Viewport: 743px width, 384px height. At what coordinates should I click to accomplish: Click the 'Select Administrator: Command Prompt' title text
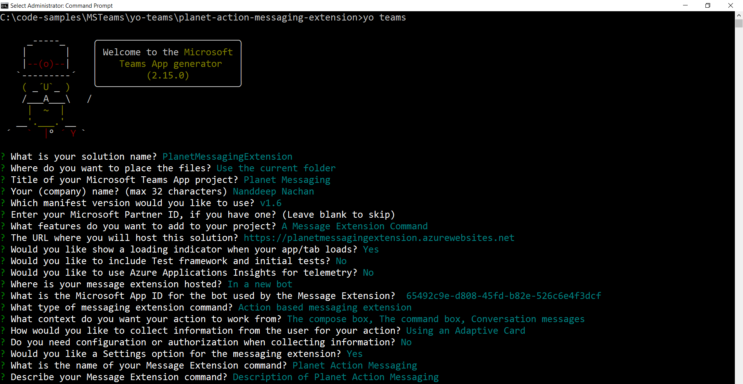point(62,5)
